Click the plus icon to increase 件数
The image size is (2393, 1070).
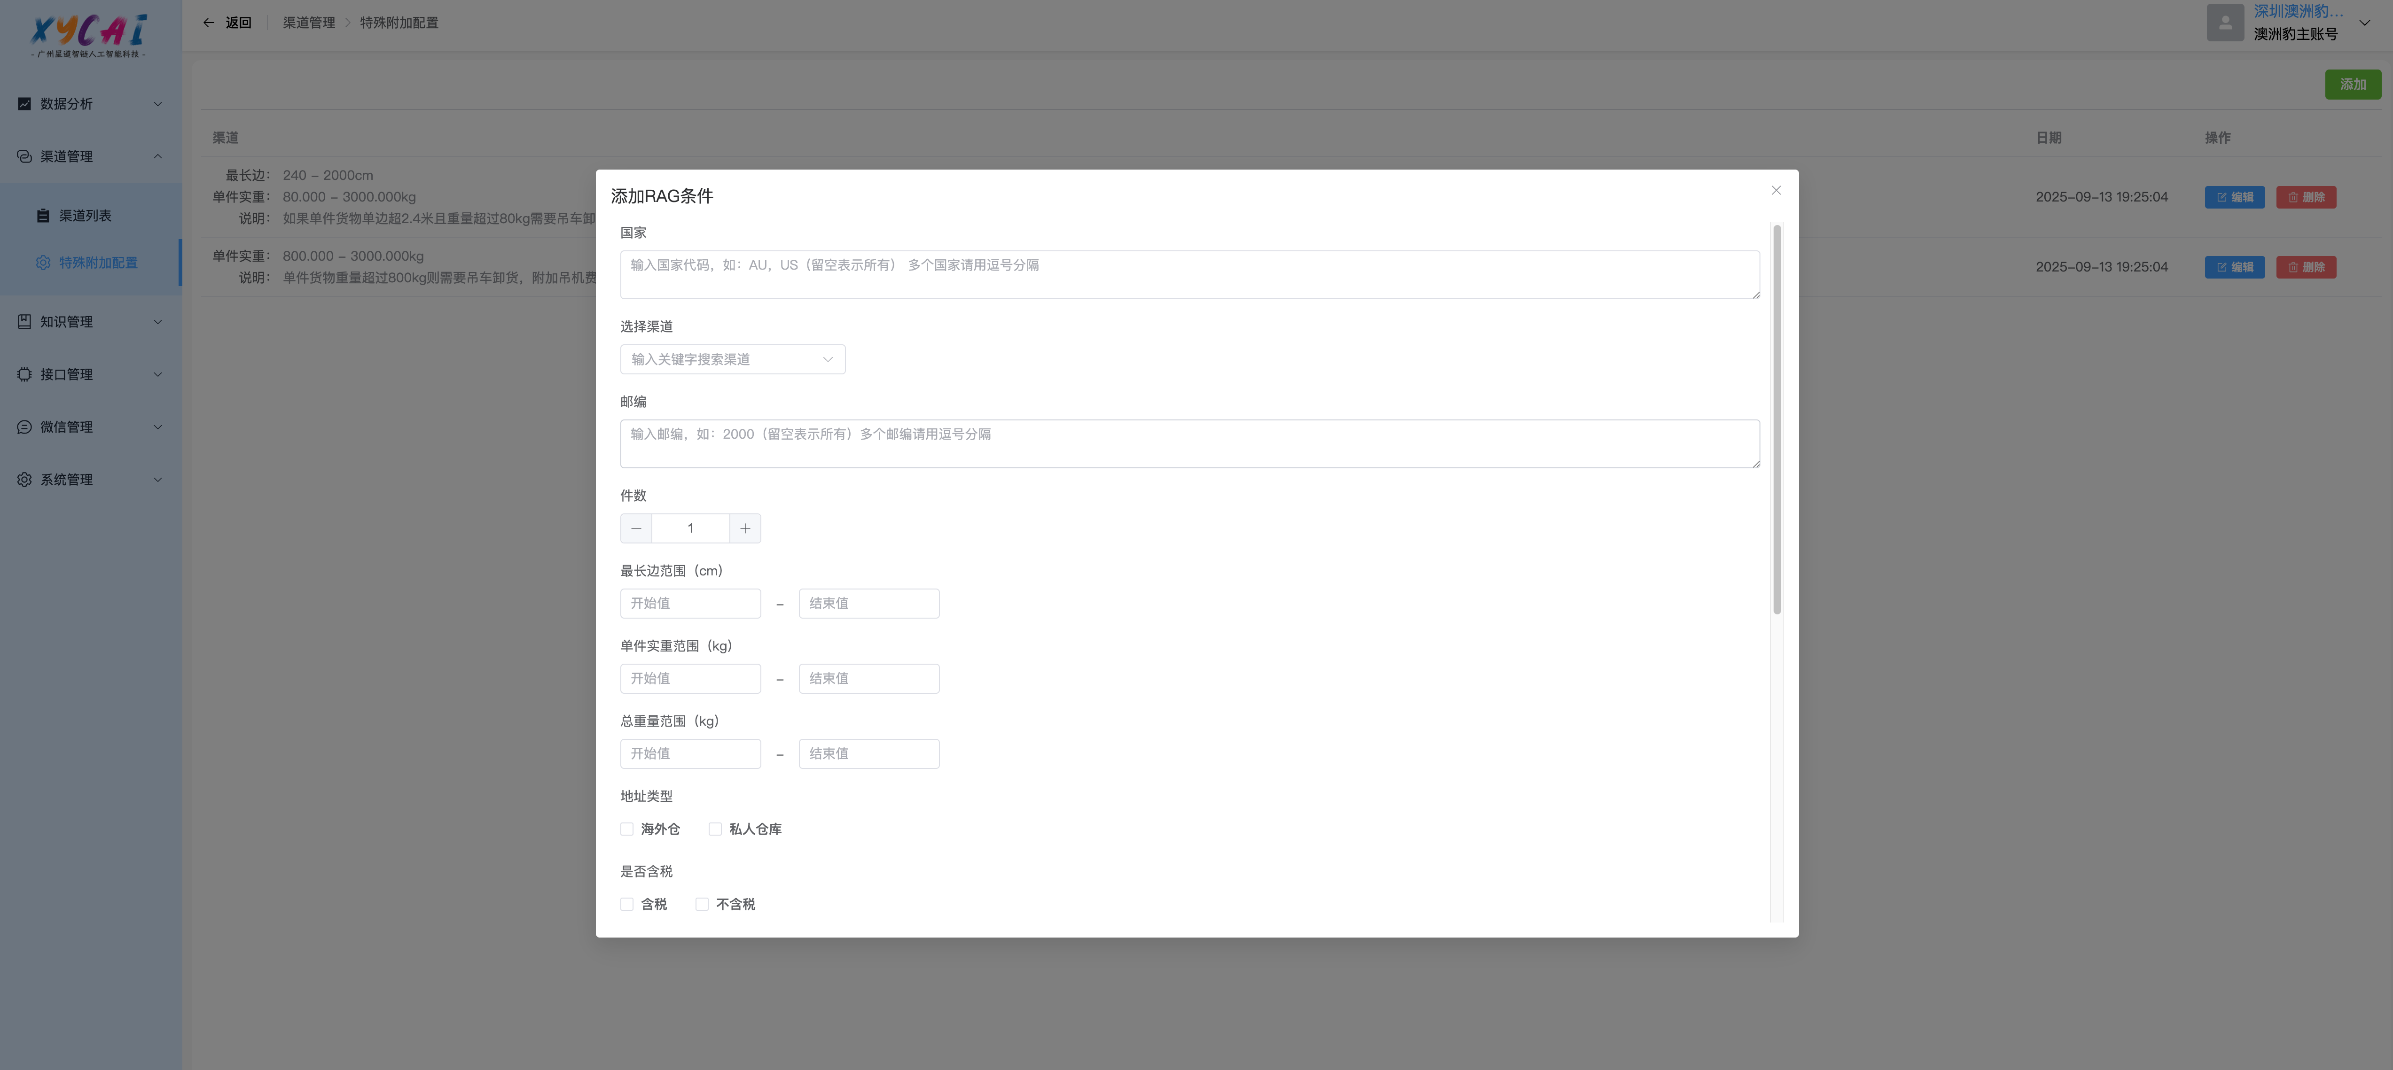745,528
